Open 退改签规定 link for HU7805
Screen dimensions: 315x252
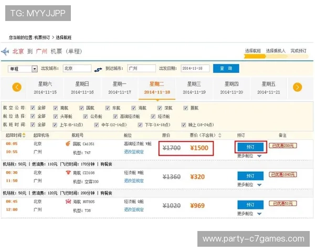click(134, 209)
